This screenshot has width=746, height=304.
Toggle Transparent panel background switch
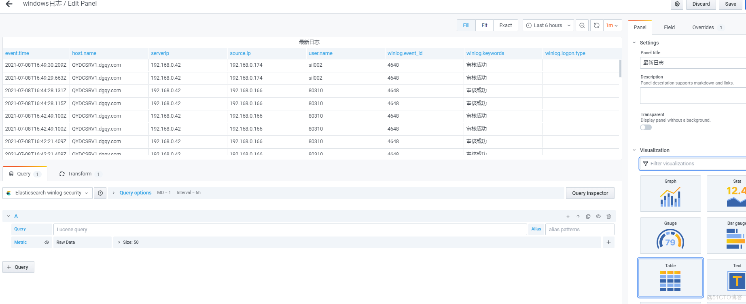(646, 127)
